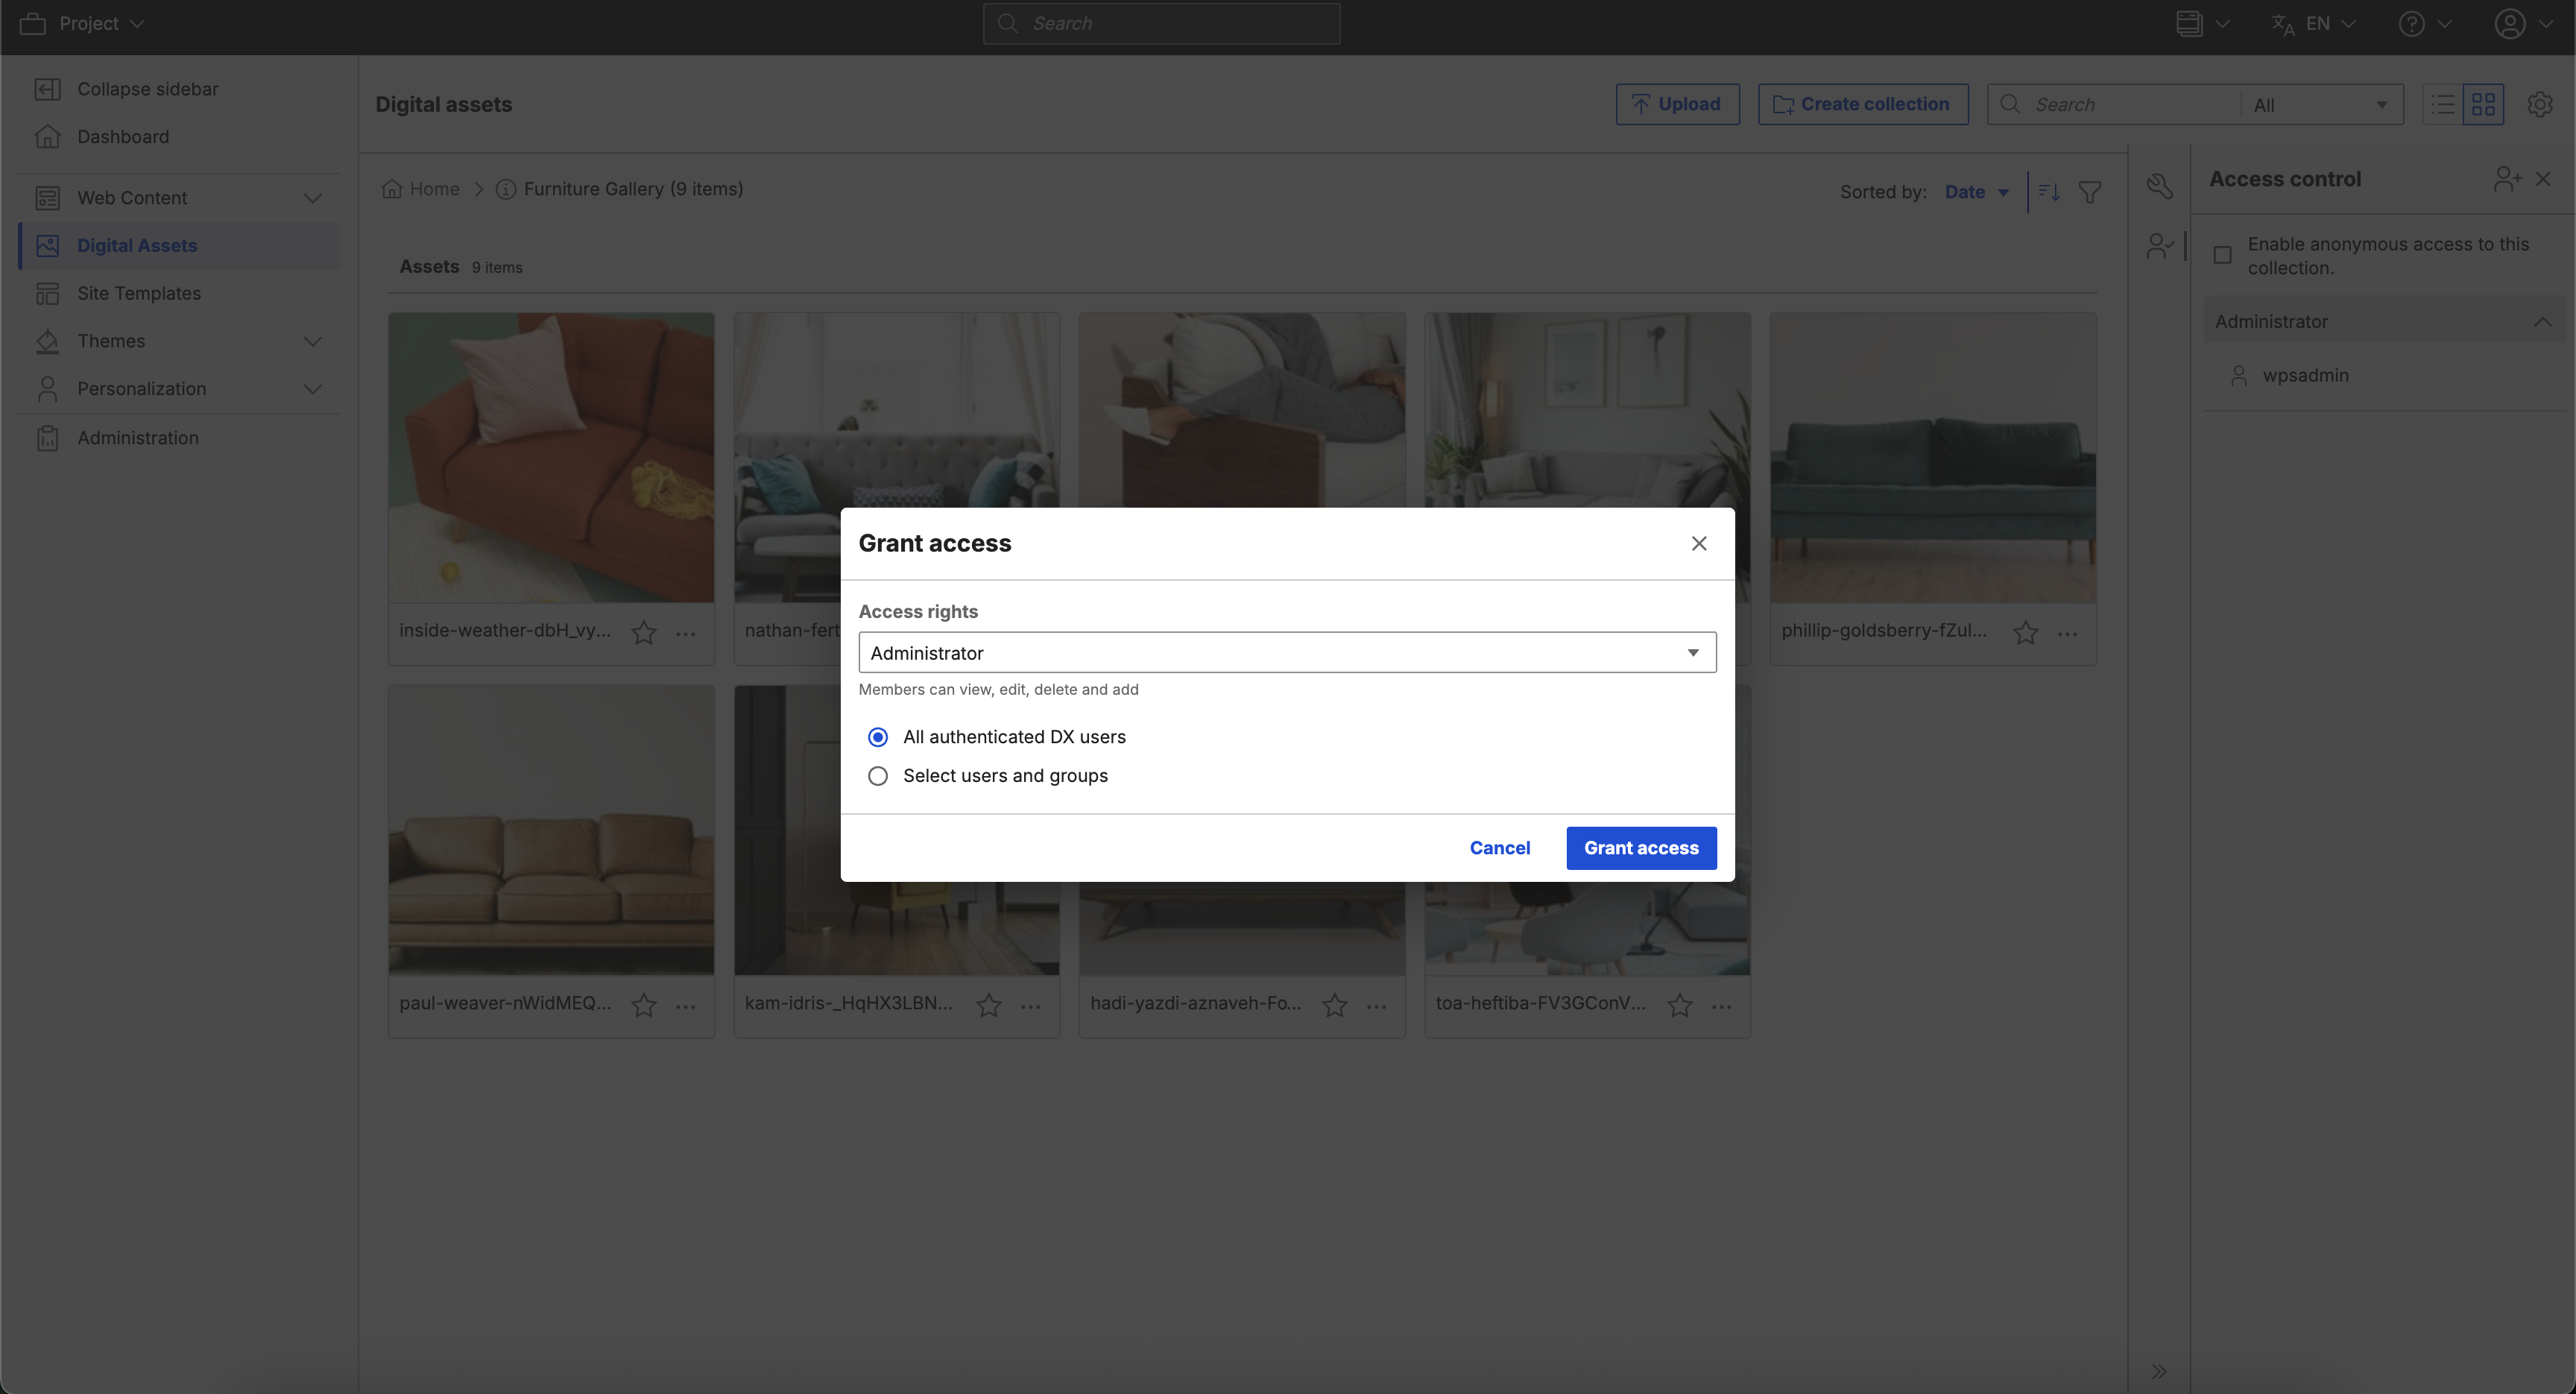Open the Access rights Administrator dropdown

click(1287, 653)
